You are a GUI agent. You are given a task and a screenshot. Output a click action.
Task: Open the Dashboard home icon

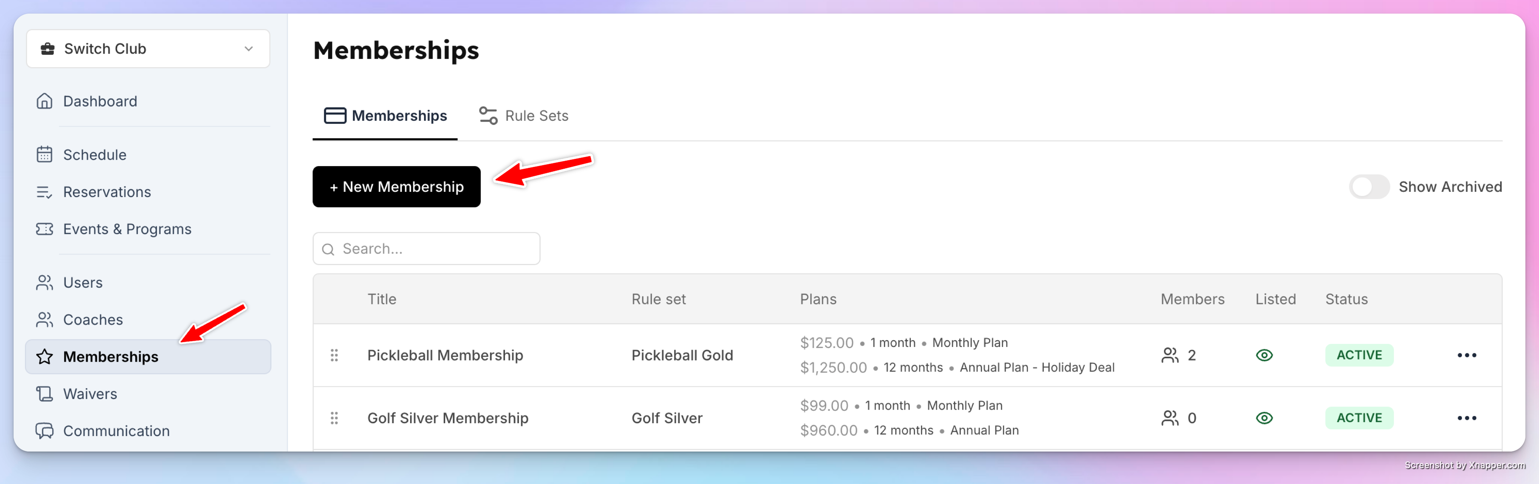[x=44, y=101]
